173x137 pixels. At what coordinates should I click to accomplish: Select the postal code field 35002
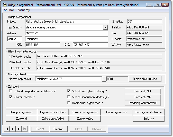point(15,39)
